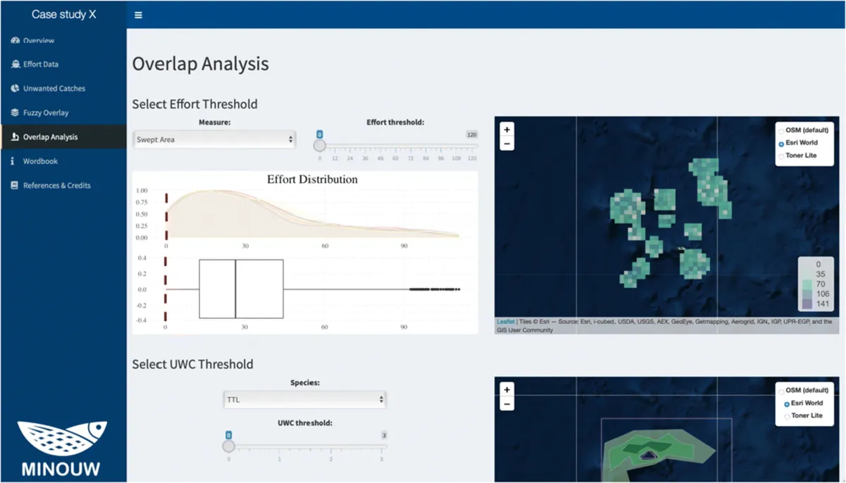Image resolution: width=846 pixels, height=483 pixels.
Task: Click the effort map legend
Action: 817,284
